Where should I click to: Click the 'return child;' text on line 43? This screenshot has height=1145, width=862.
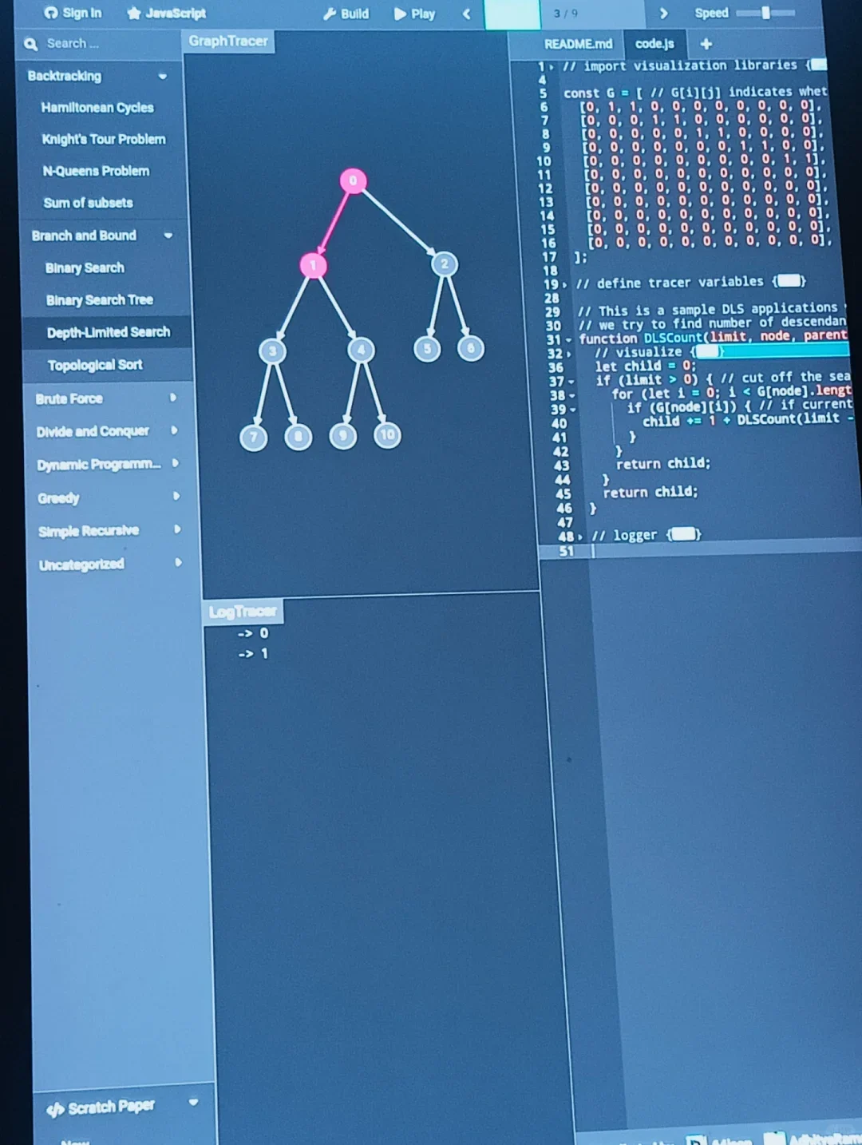click(662, 463)
